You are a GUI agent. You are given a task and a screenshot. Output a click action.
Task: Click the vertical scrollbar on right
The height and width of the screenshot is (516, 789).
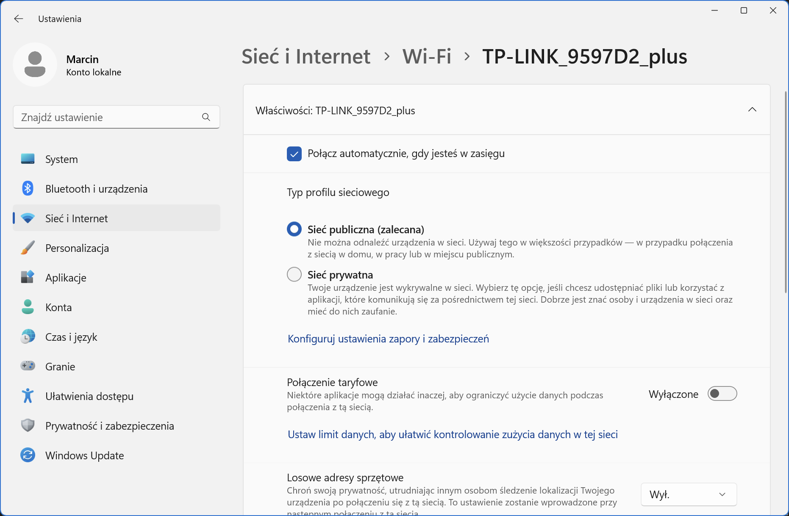click(x=785, y=193)
